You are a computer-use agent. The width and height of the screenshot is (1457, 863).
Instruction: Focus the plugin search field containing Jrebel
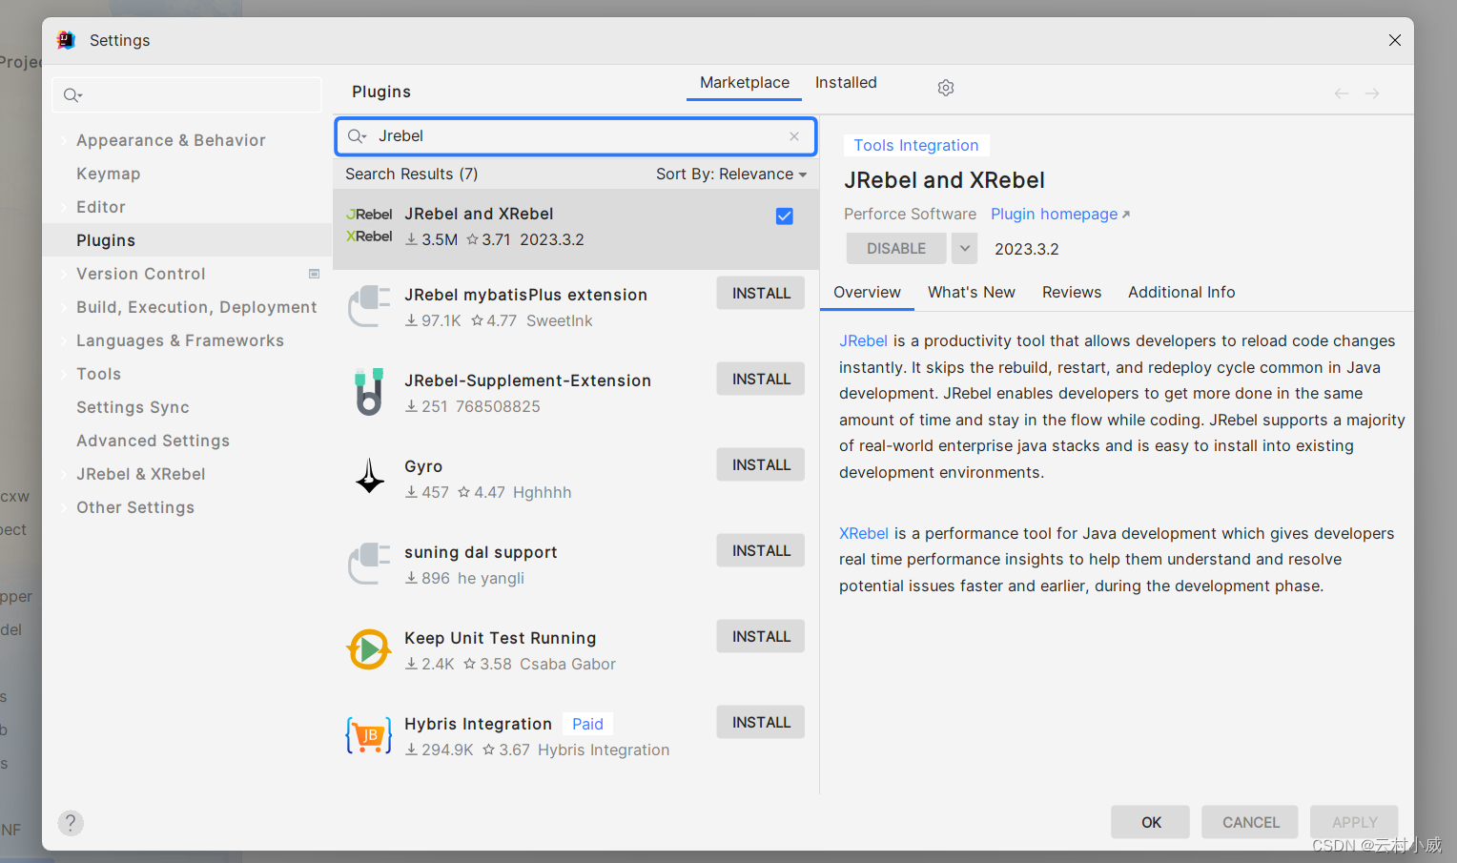point(576,136)
